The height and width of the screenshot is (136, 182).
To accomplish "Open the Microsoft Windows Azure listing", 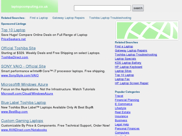I will [x=25, y=85].
